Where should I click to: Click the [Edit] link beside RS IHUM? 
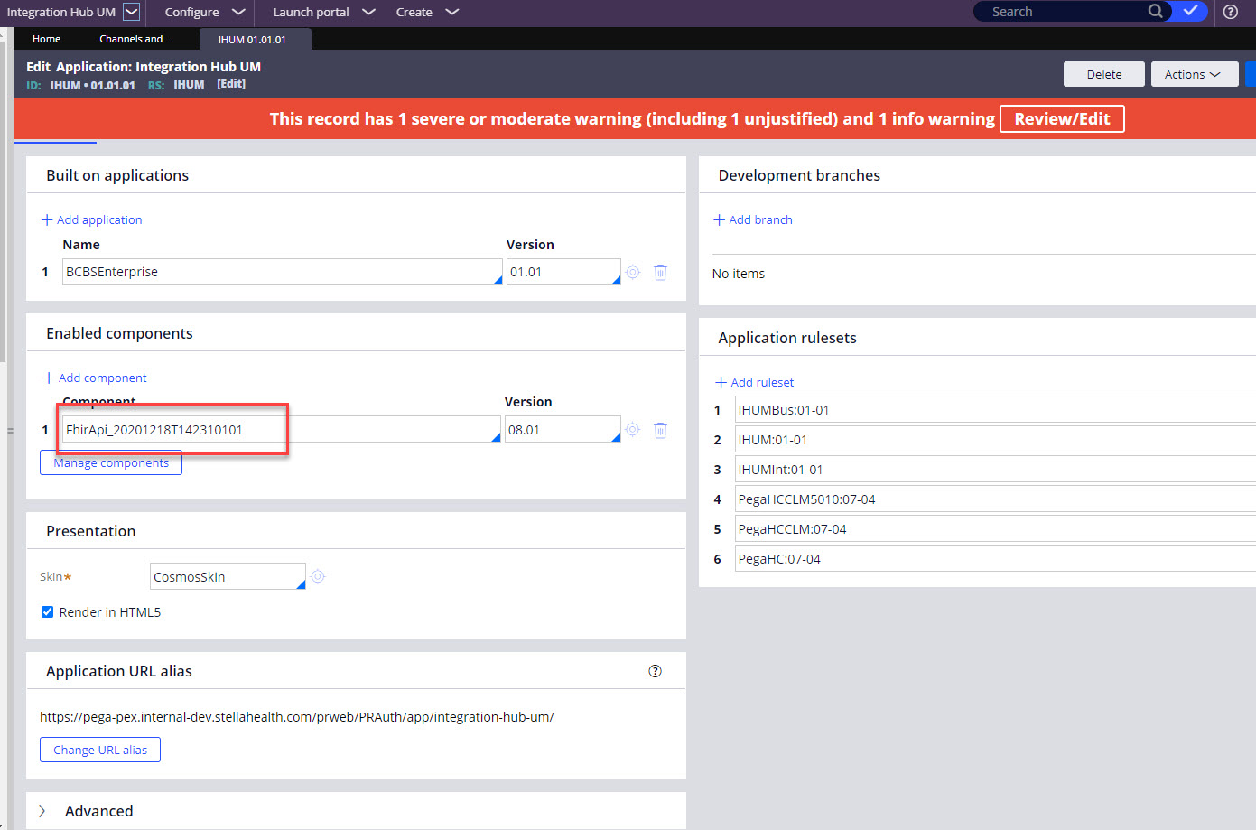tap(231, 84)
